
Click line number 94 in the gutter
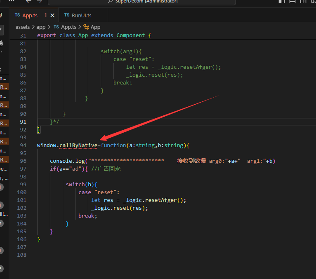(x=23, y=145)
